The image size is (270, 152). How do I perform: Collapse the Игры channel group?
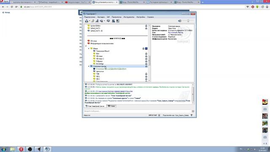click(89, 49)
